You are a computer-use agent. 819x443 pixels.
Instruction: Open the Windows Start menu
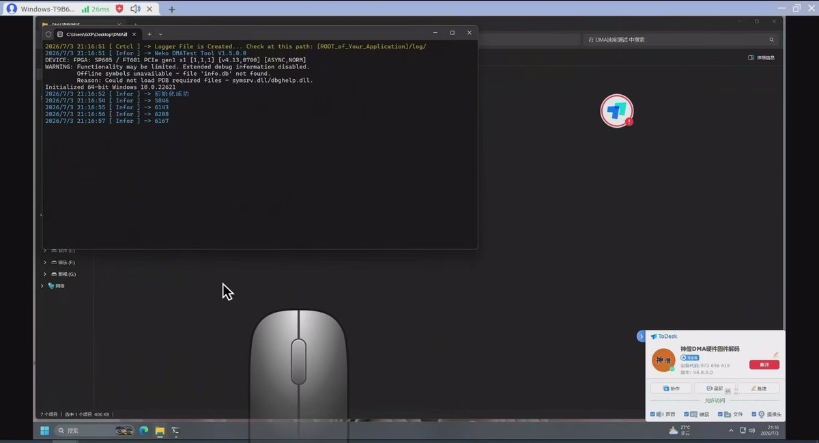click(x=44, y=431)
